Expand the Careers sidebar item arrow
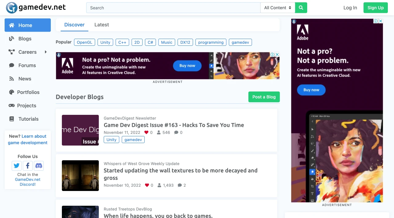Image resolution: width=394 pixels, height=218 pixels. click(46, 52)
